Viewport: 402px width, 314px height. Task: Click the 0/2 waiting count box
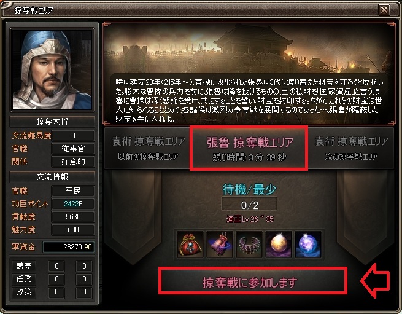[249, 205]
